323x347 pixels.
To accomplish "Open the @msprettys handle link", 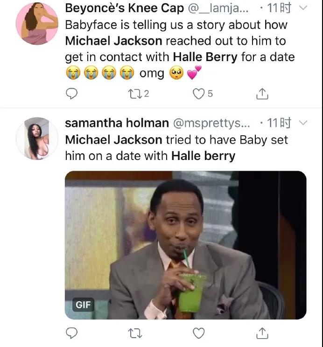I will (x=212, y=123).
